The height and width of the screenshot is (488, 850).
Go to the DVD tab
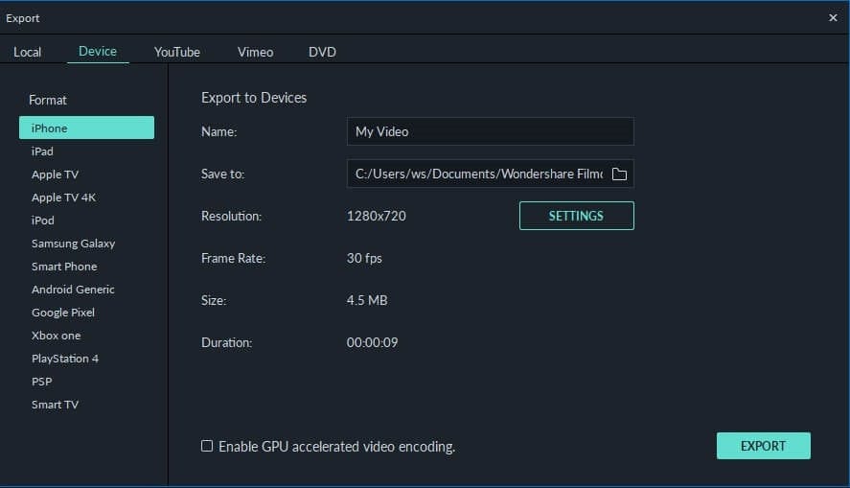(322, 52)
